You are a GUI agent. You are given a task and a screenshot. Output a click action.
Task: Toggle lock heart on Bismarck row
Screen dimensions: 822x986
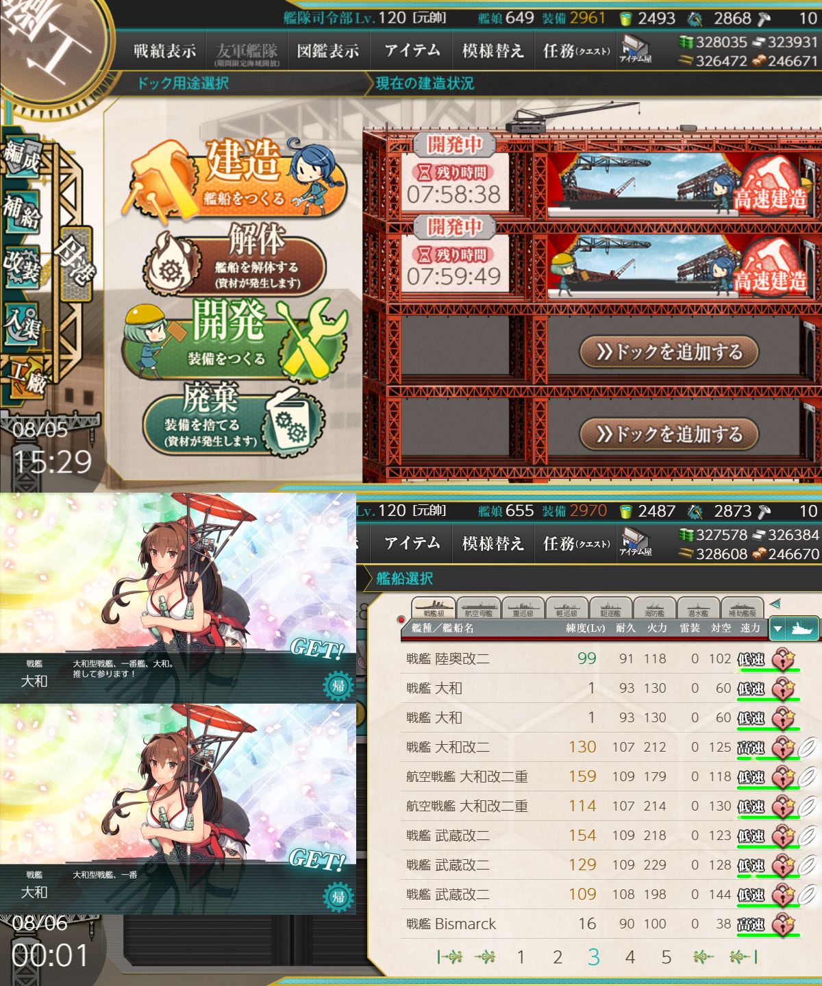[x=783, y=924]
